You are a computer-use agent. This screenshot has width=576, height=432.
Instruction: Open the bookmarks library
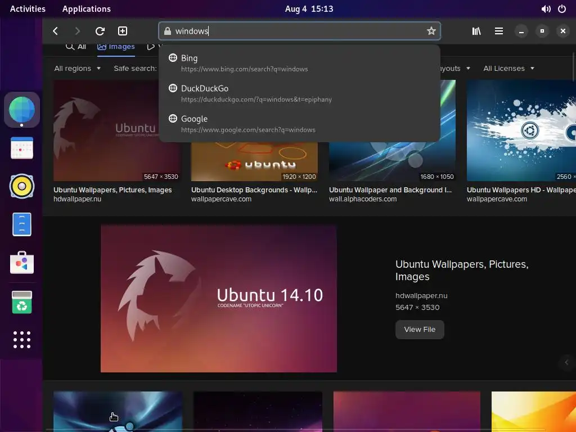pos(476,31)
